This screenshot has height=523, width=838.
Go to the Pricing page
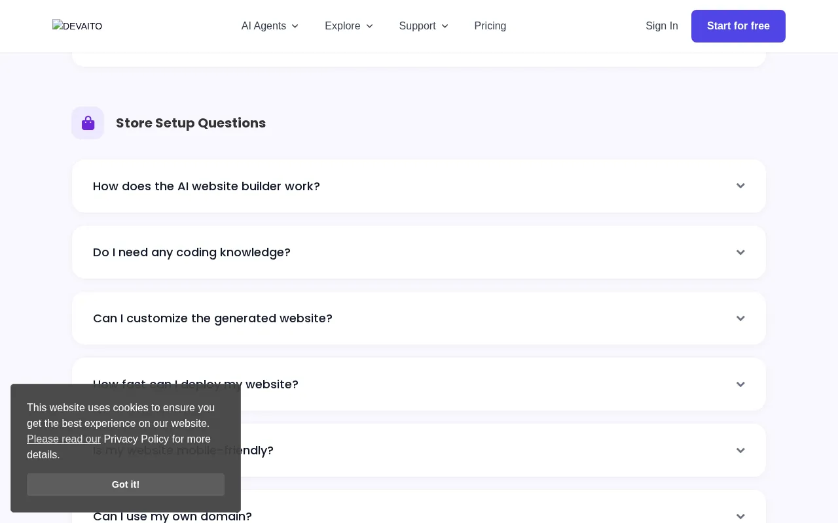(490, 26)
